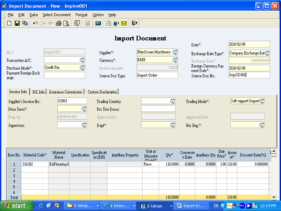Open Print Preview from toolbar
281x211 pixels.
tap(66, 23)
